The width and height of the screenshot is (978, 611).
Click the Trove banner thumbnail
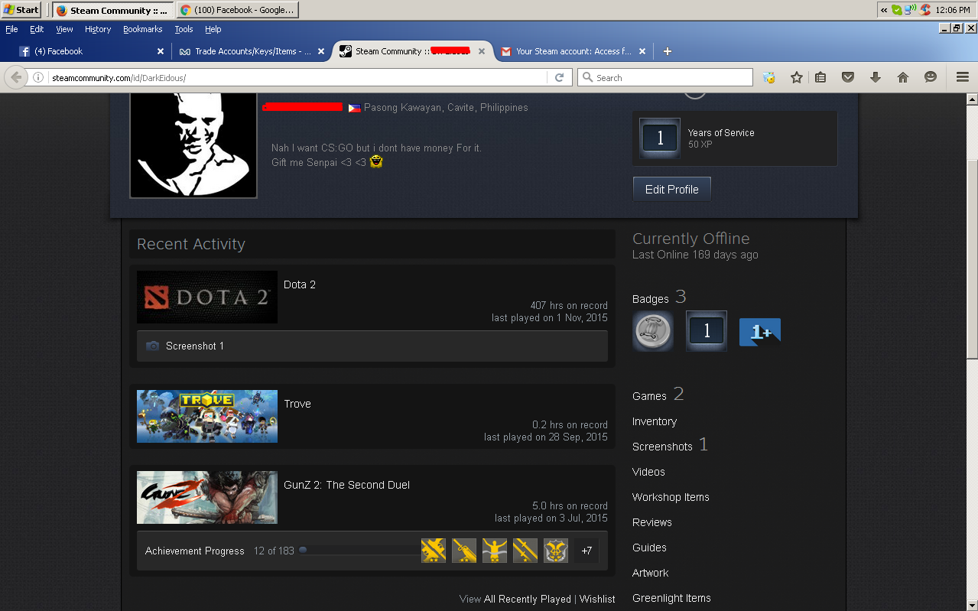[x=207, y=416]
